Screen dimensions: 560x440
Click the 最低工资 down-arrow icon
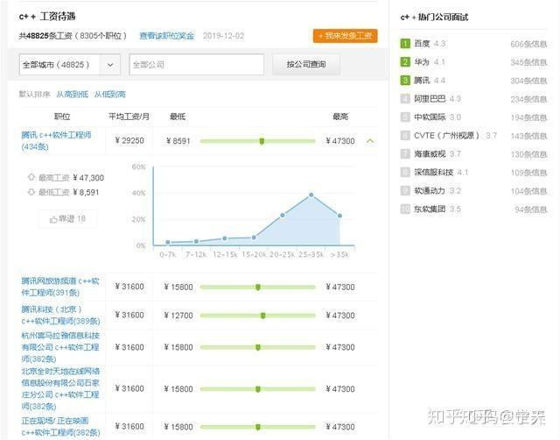(31, 192)
